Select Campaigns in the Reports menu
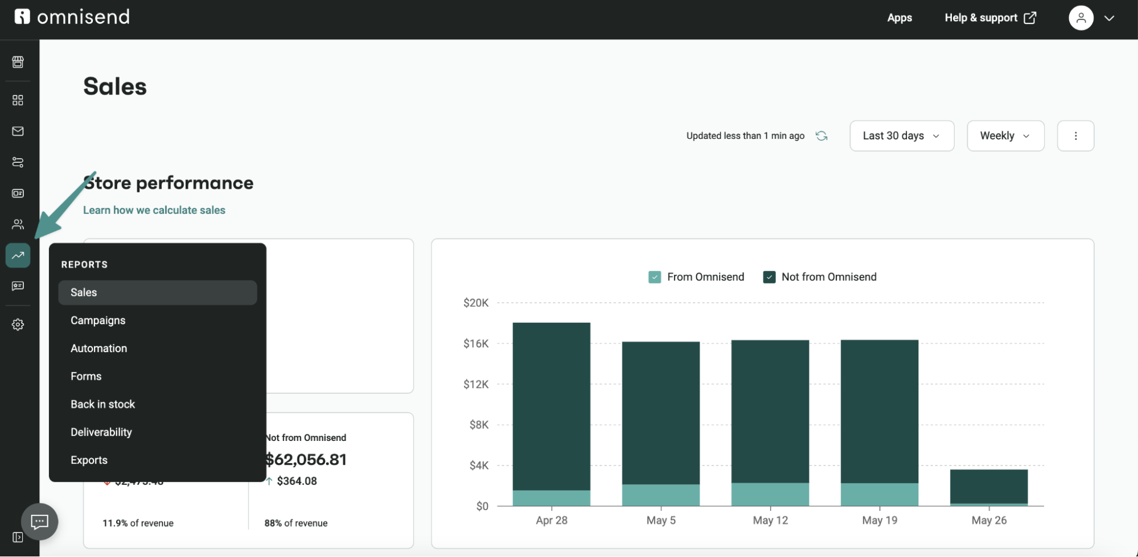This screenshot has height=557, width=1138. [97, 320]
